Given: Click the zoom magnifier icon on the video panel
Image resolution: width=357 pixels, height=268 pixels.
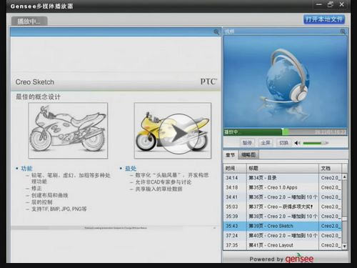Looking at the screenshot, I should pyautogui.click(x=343, y=31).
